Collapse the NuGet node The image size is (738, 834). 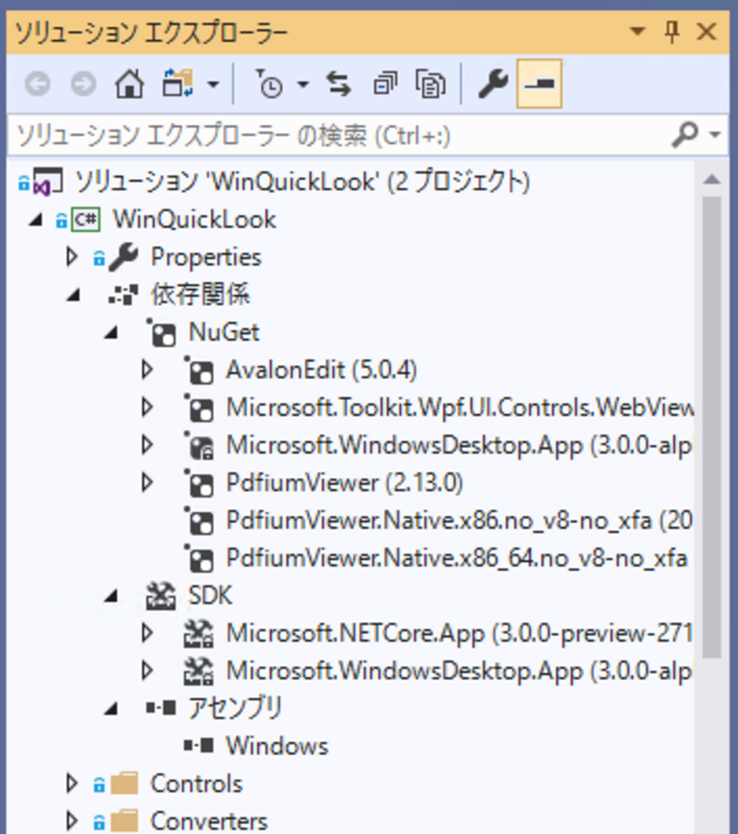tap(111, 333)
